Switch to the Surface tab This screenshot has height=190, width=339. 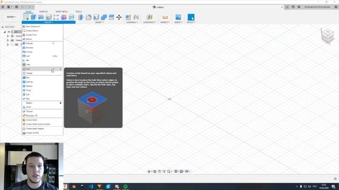tap(43, 12)
